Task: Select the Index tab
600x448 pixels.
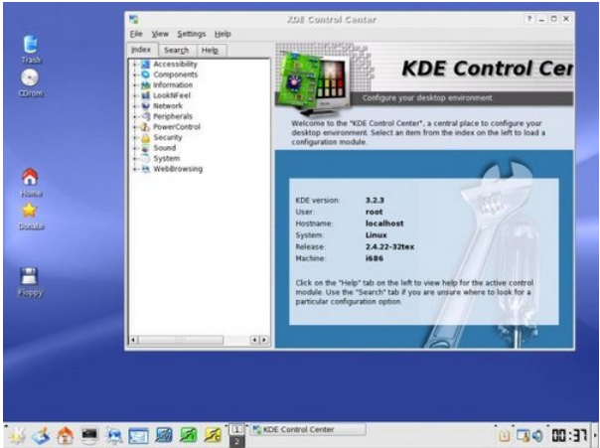Action: pyautogui.click(x=141, y=50)
